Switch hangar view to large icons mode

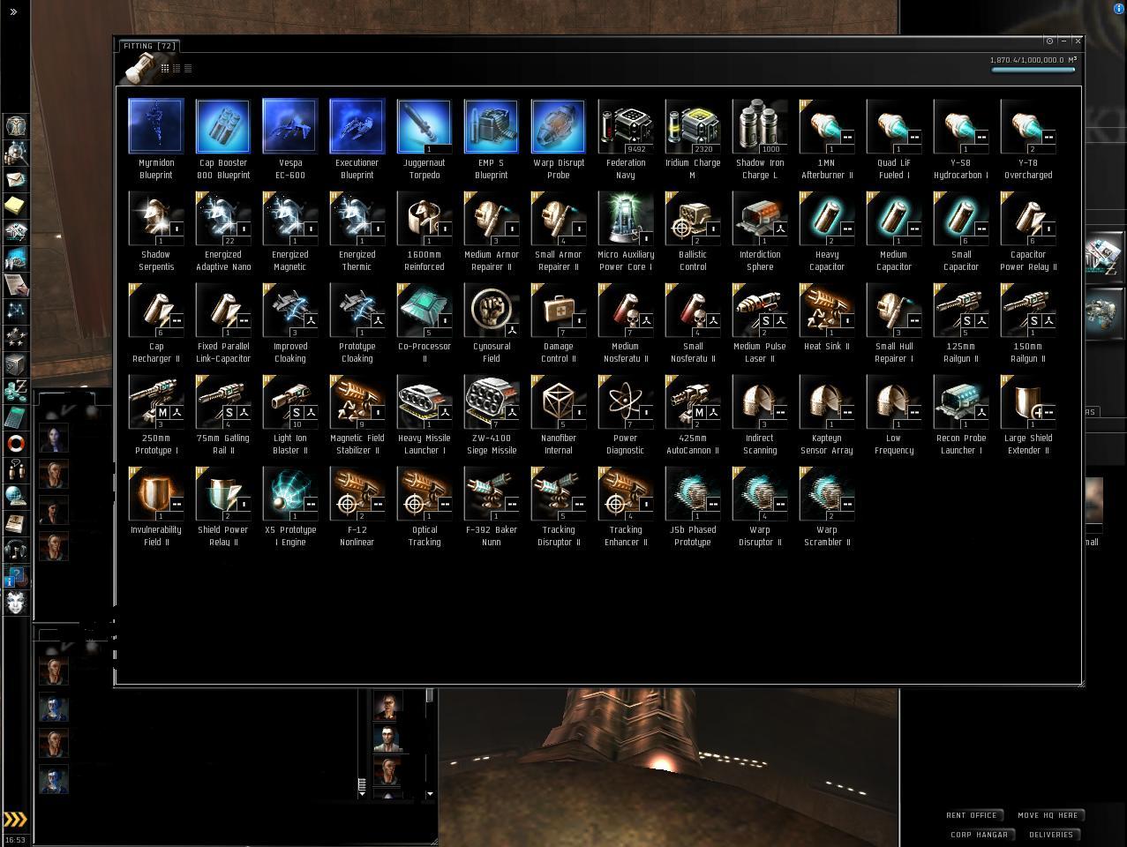(x=165, y=68)
